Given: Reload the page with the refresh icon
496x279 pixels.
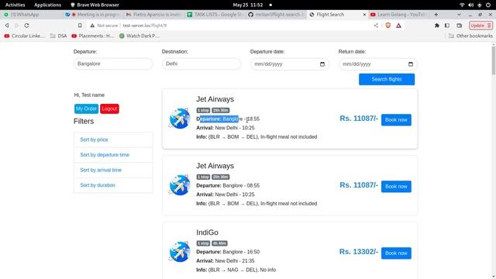Looking at the screenshot, I should pyautogui.click(x=26, y=26).
